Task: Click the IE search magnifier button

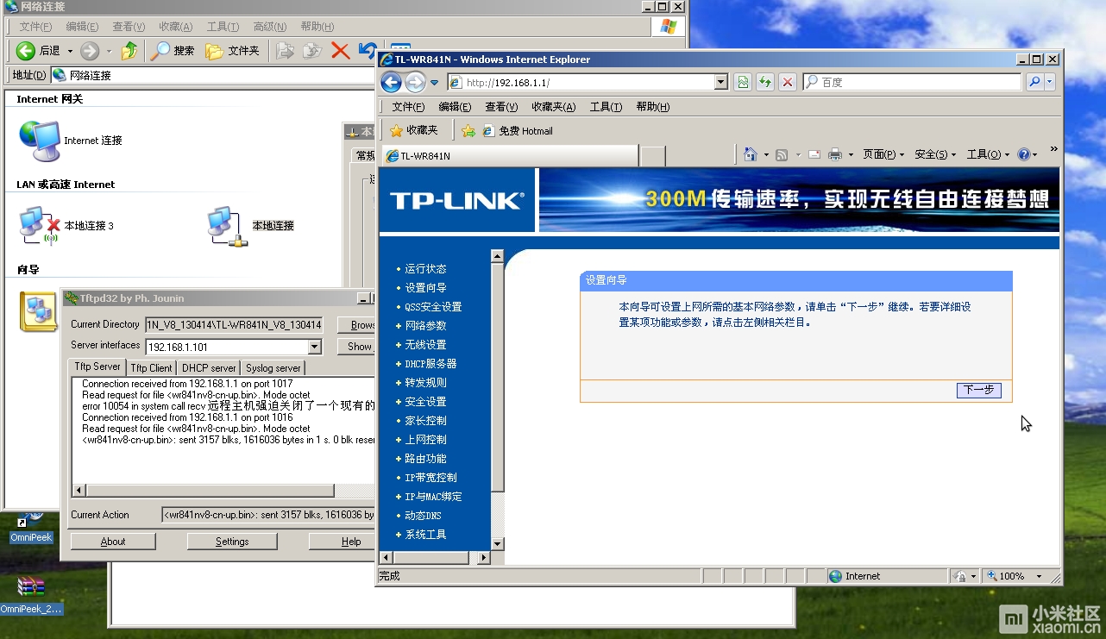Action: (1034, 82)
